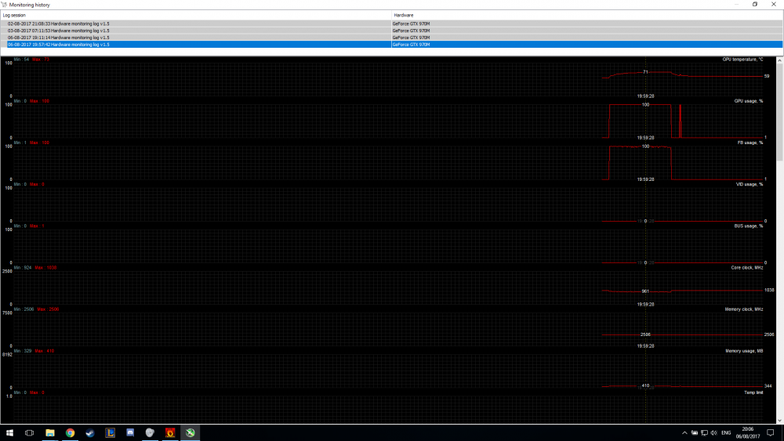Open the network tray icon
The width and height of the screenshot is (784, 441).
[x=704, y=432]
